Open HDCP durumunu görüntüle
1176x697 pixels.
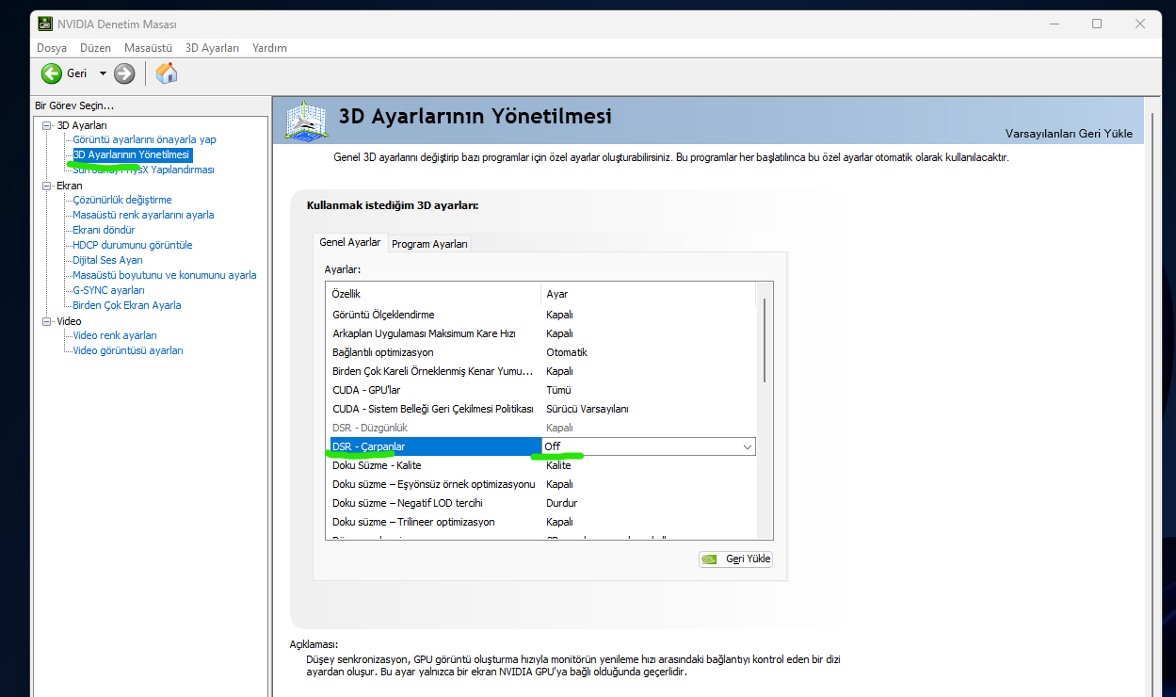click(133, 245)
